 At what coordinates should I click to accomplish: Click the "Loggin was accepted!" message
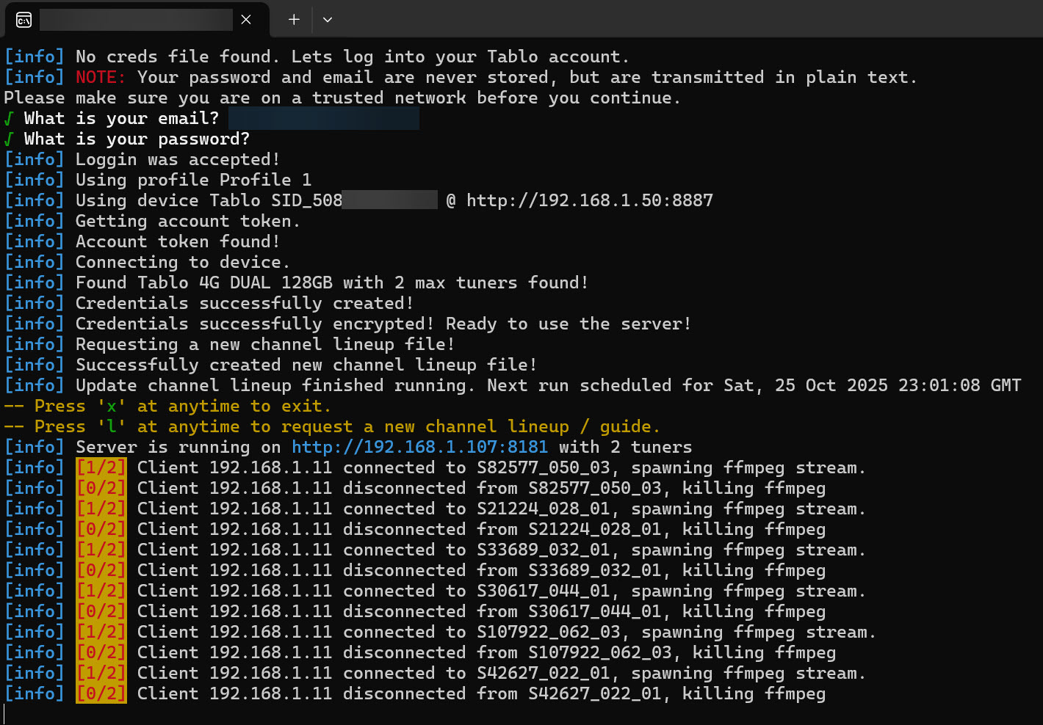click(178, 159)
